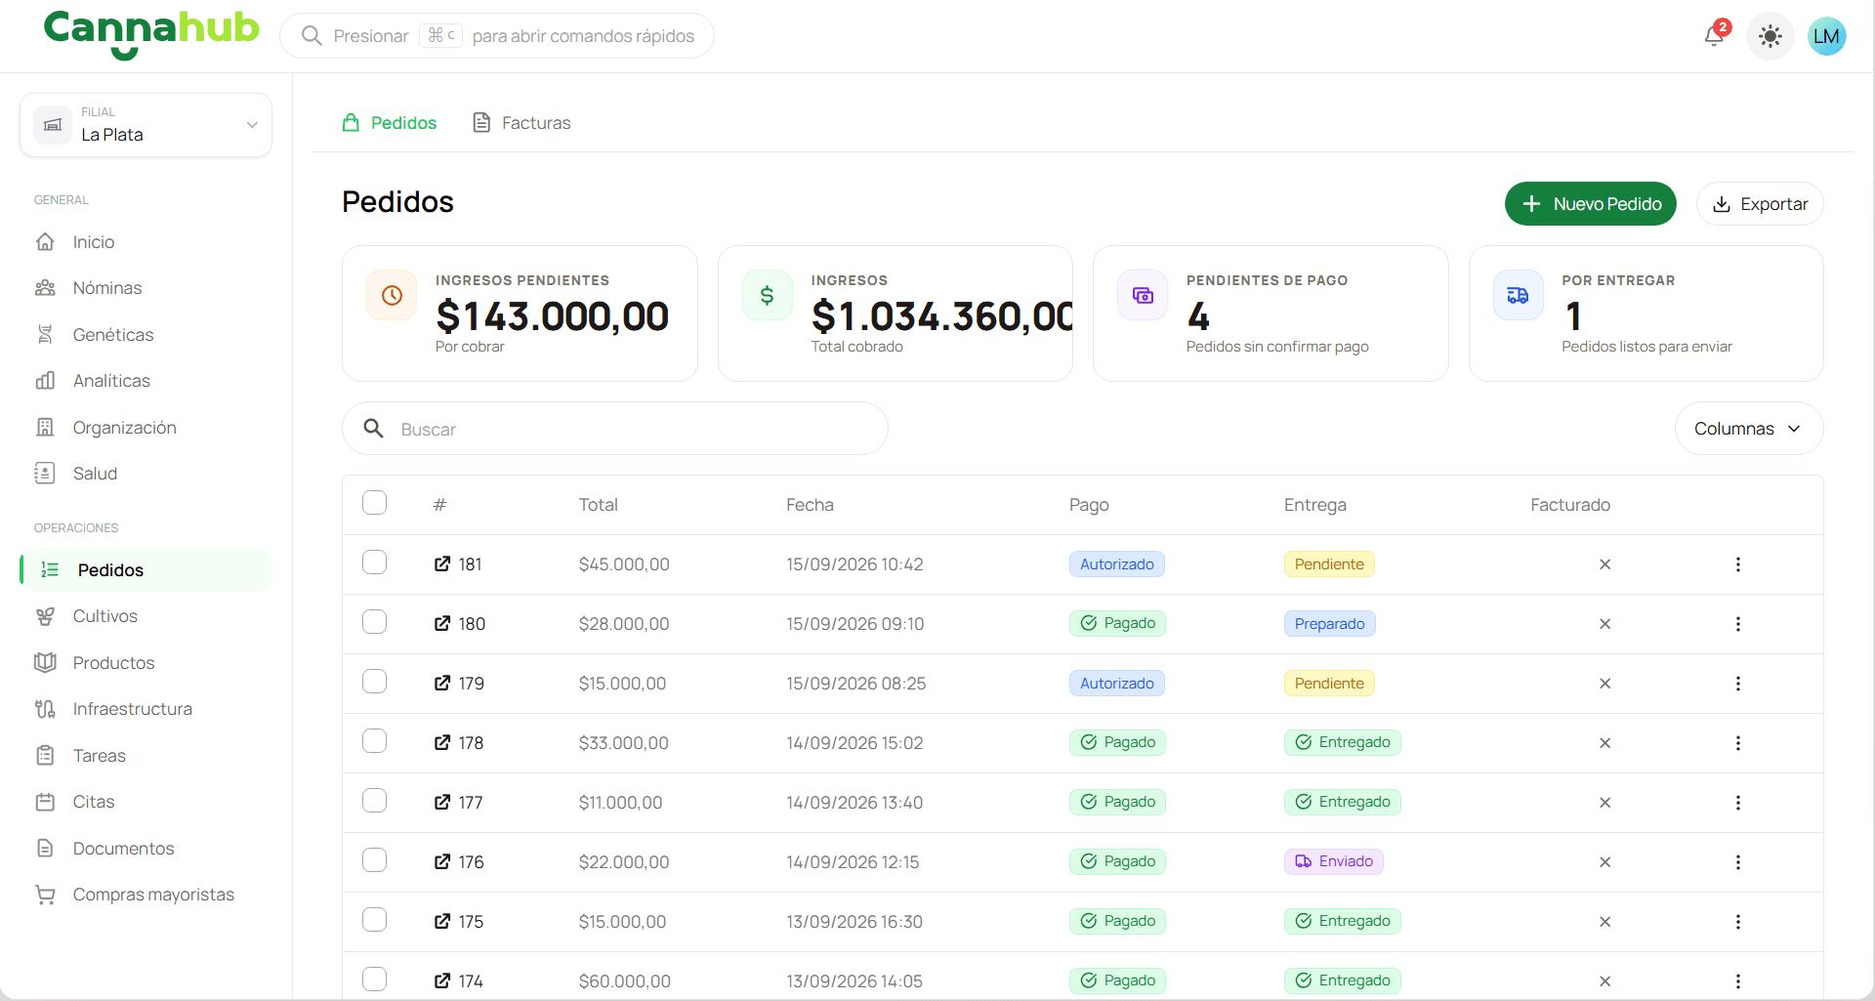Switch to the Pedidos tab
This screenshot has width=1875, height=1001.
click(x=390, y=123)
